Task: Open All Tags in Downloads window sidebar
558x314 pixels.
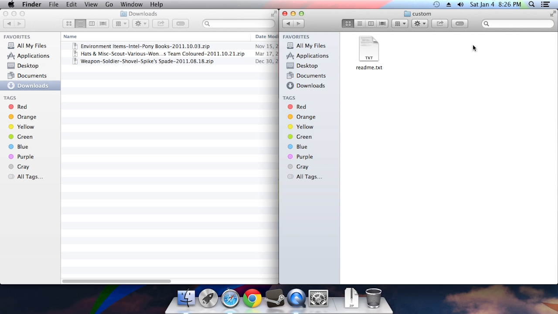Action: [30, 177]
